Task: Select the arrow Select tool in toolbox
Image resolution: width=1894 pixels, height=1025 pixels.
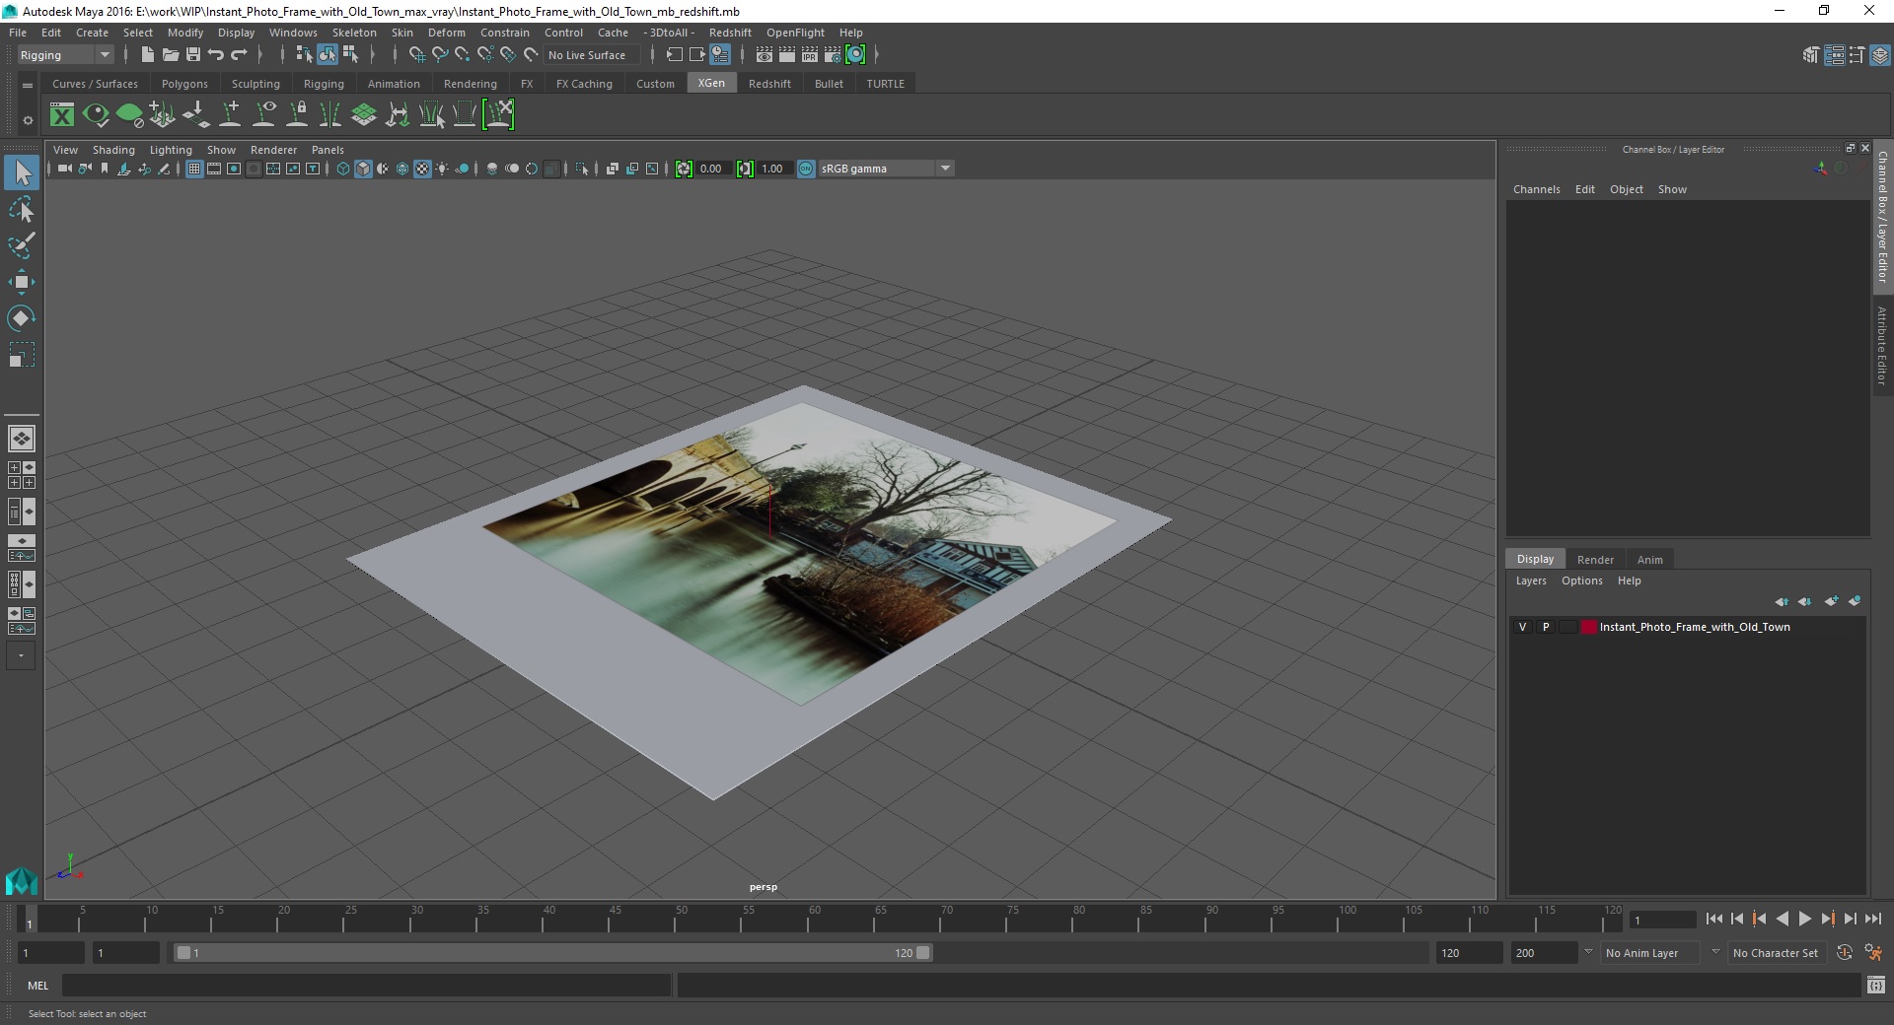Action: point(22,173)
